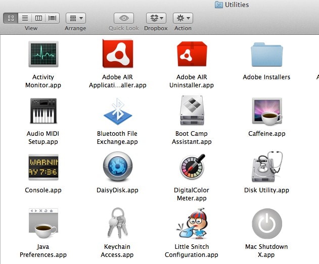Select the Java Preferences coffee cup icon
319x264 pixels.
pyautogui.click(x=43, y=223)
